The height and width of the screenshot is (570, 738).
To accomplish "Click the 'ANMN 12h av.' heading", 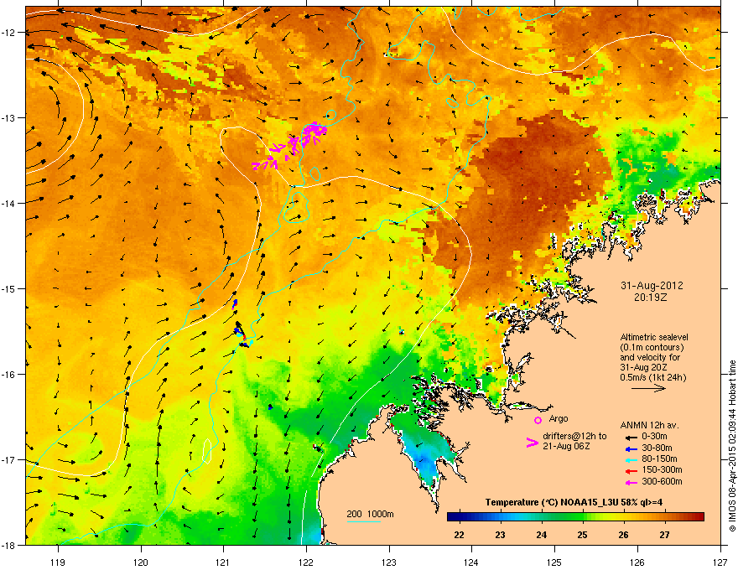I will pos(649,425).
